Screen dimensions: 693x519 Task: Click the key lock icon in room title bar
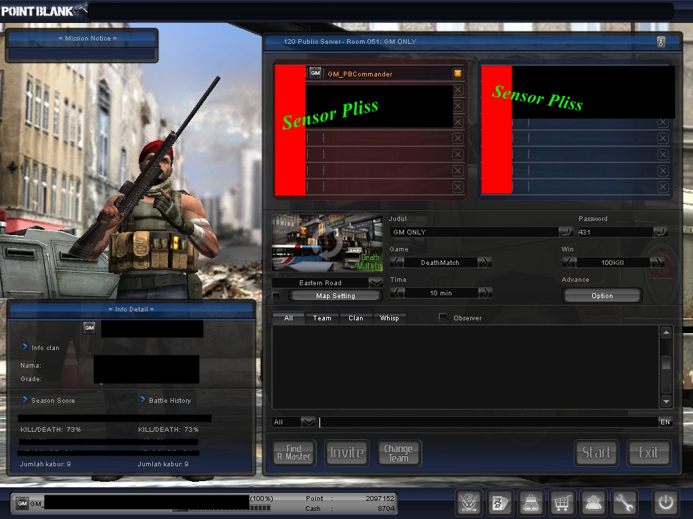coord(661,42)
